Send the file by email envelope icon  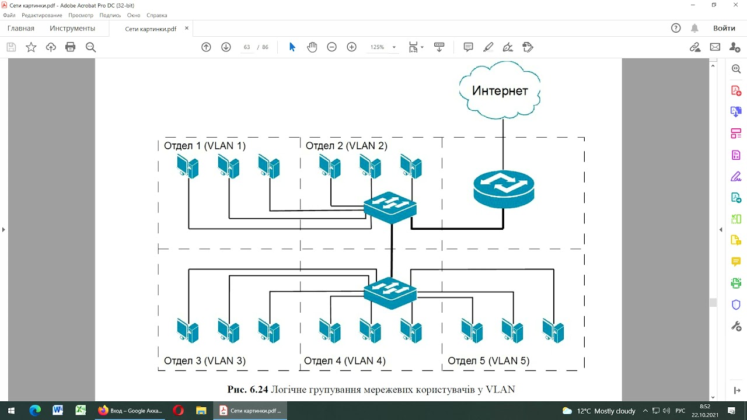[x=715, y=47]
